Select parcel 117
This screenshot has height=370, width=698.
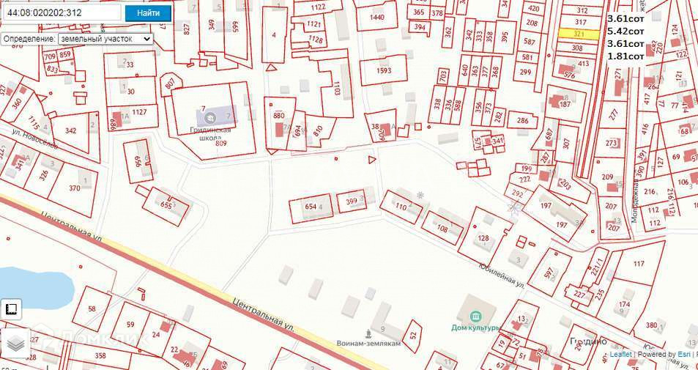coord(639,264)
